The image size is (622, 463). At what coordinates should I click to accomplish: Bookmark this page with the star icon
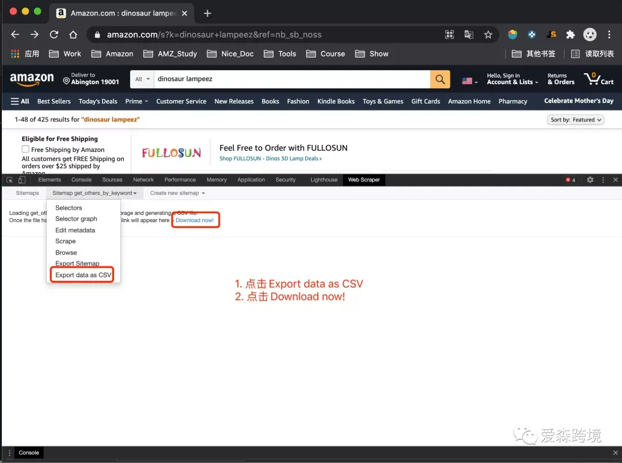pos(488,35)
